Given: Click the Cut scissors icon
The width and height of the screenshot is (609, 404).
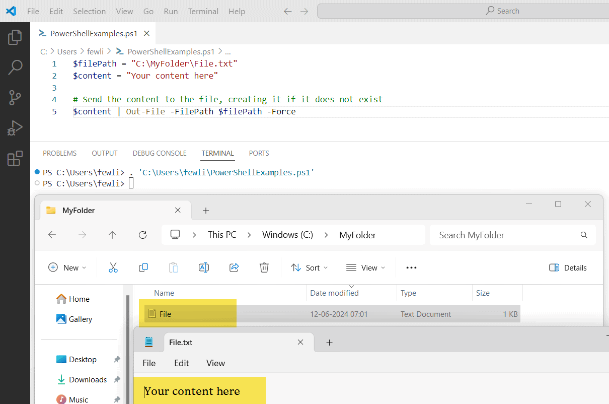Looking at the screenshot, I should (113, 267).
